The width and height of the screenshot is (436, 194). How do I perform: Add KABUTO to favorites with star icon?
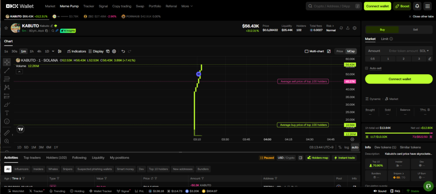(6, 28)
